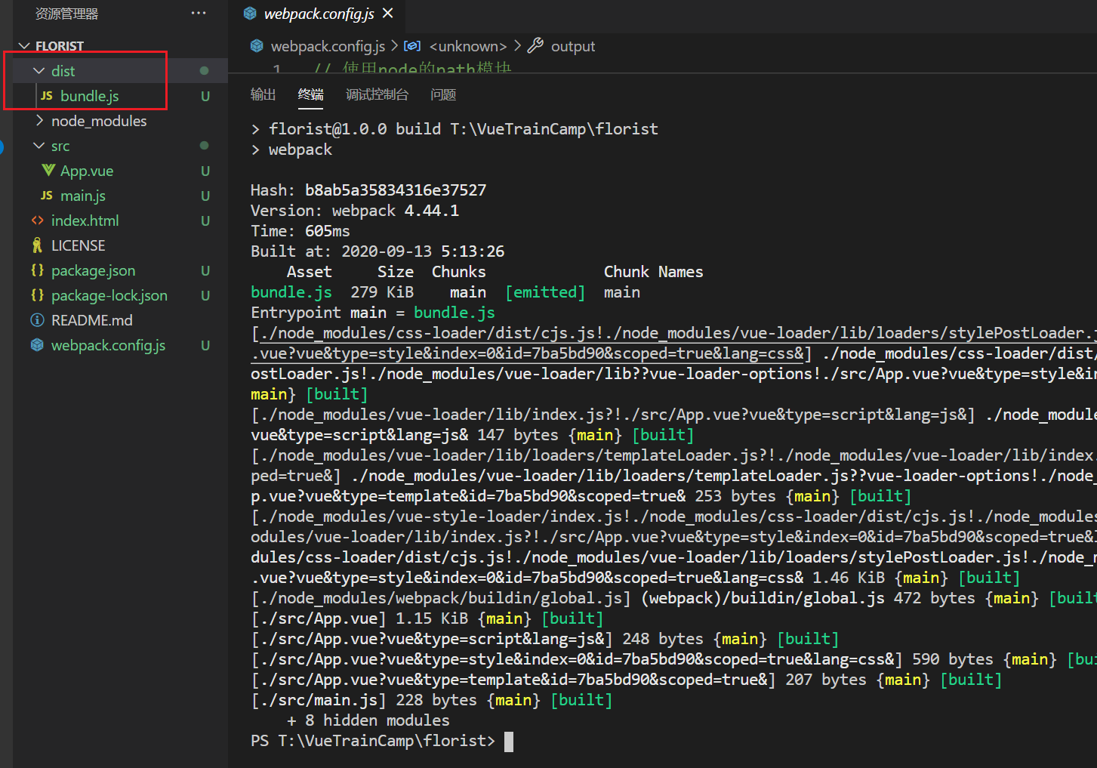
Task: Open webpack.config.js from the explorer tree
Action: (x=108, y=345)
